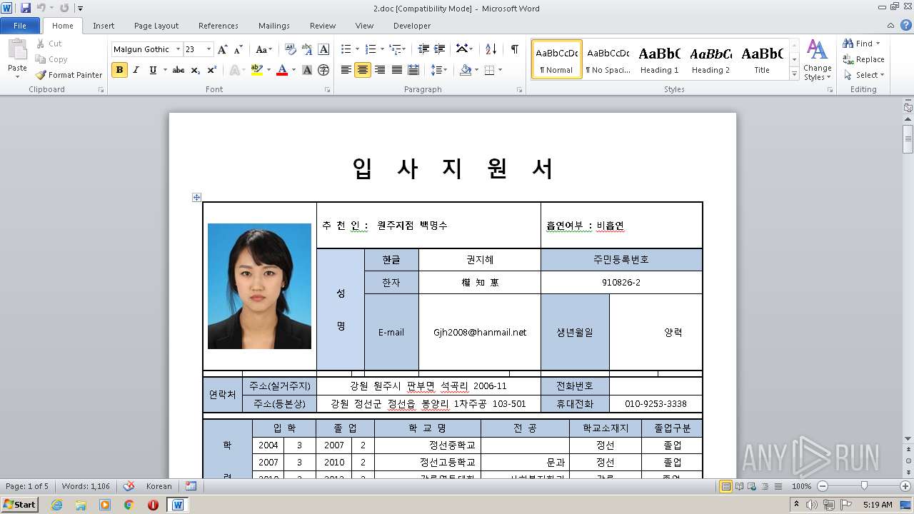
Task: Click the Windows Start button
Action: 20,505
